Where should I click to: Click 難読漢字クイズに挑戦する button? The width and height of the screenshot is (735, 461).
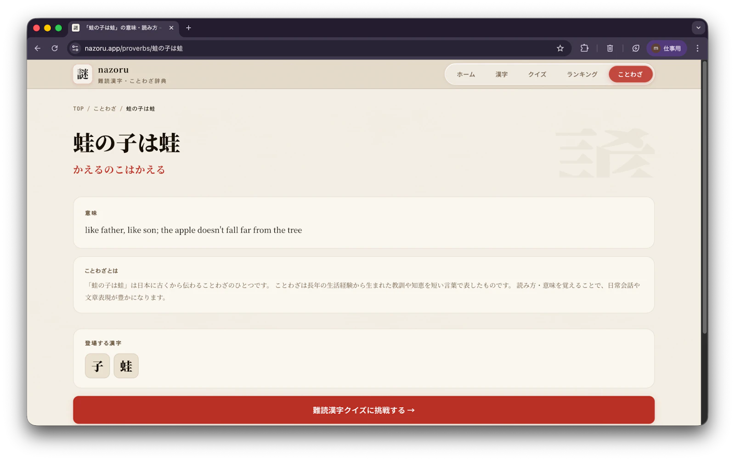pyautogui.click(x=363, y=410)
